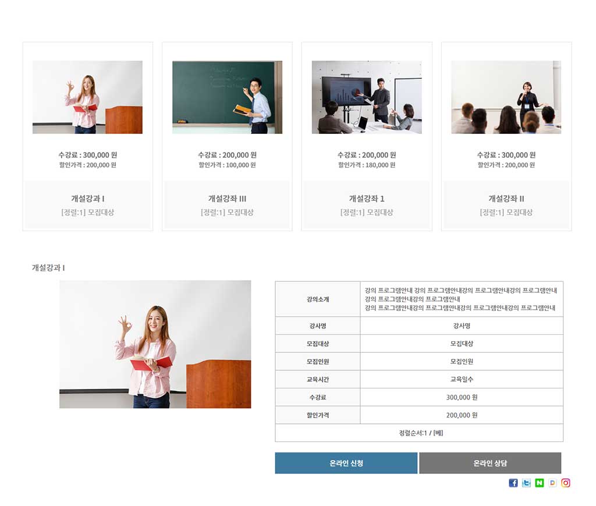596x506 pixels.
Task: Open the 개설강과 I course title link
Action: [88, 199]
